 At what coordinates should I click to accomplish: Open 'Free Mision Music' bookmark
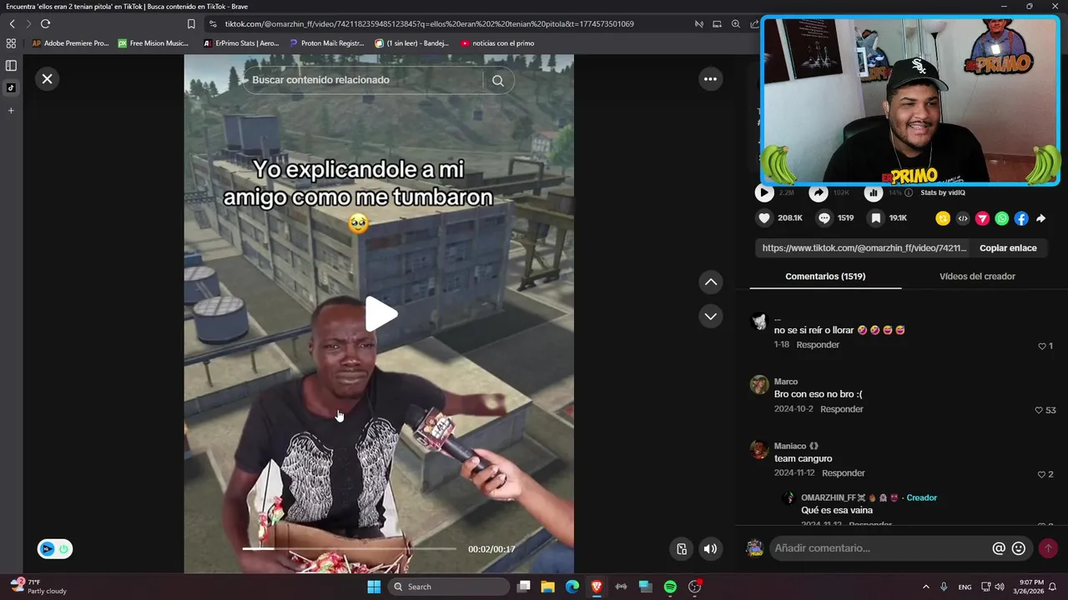(154, 43)
